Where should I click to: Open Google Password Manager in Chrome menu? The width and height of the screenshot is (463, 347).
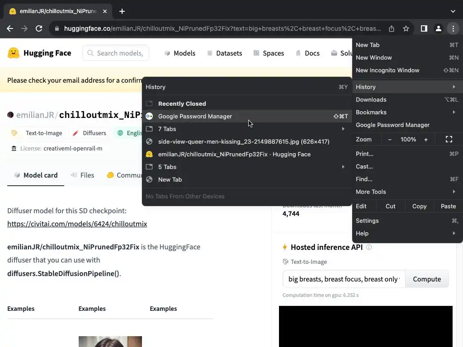(407, 125)
